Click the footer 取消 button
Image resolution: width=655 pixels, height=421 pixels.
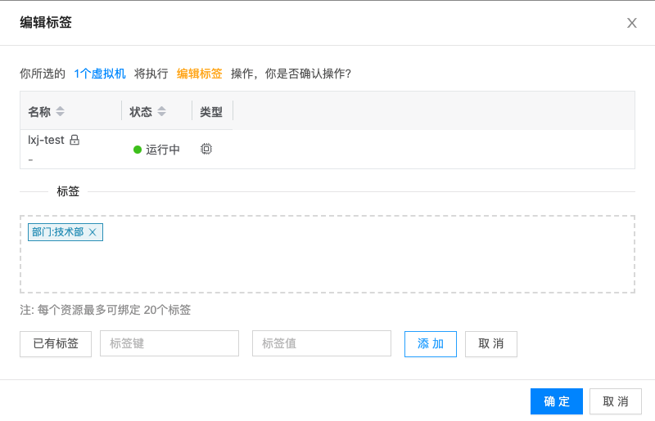[616, 401]
